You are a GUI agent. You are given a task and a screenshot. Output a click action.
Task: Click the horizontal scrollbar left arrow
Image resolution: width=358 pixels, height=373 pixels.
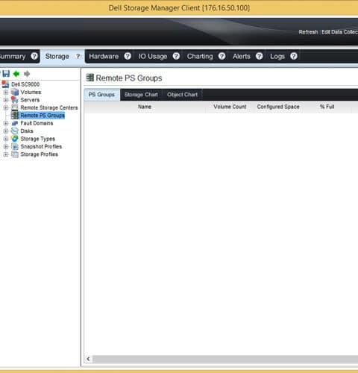(x=88, y=359)
